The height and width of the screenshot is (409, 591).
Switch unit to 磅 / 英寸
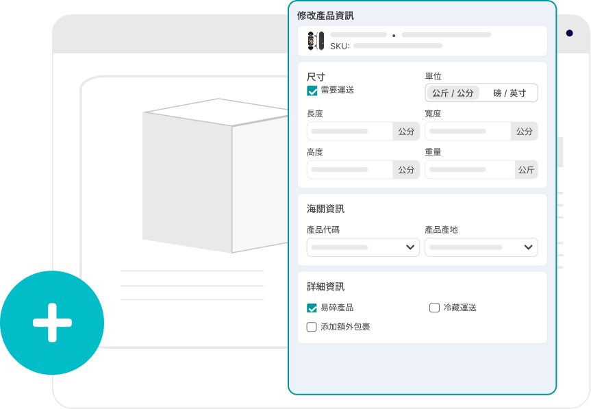pos(508,92)
